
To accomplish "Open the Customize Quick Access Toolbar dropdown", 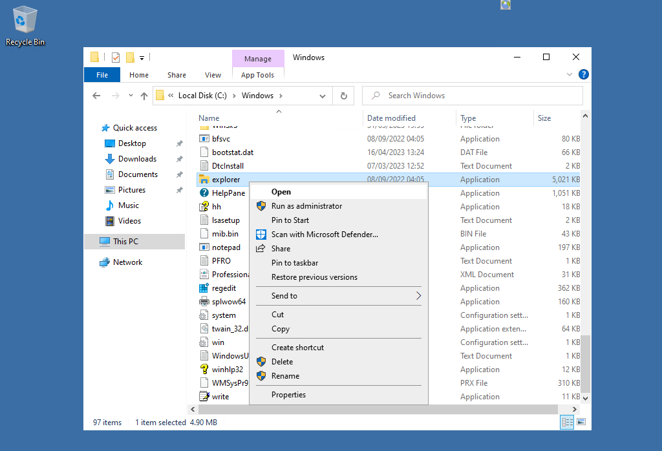I will pyautogui.click(x=142, y=58).
